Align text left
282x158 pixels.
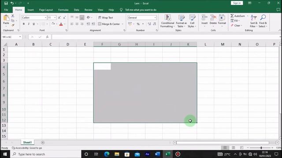(72, 24)
